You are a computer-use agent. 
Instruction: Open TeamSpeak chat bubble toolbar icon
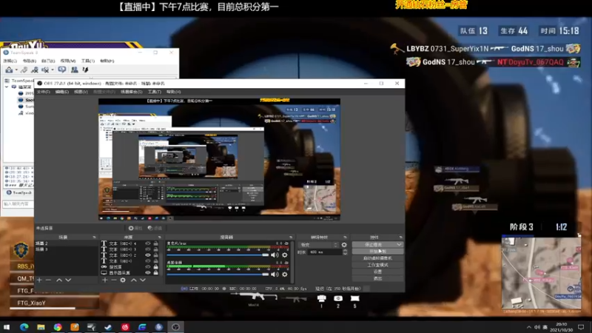[62, 70]
